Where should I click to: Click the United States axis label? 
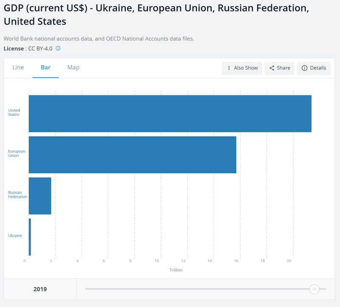pyautogui.click(x=14, y=112)
